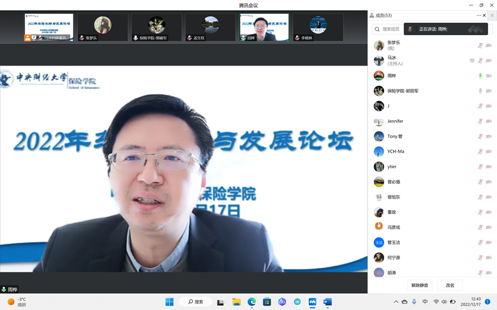Select member 曾必强 in the list
This screenshot has height=310, width=497.
pyautogui.click(x=394, y=182)
